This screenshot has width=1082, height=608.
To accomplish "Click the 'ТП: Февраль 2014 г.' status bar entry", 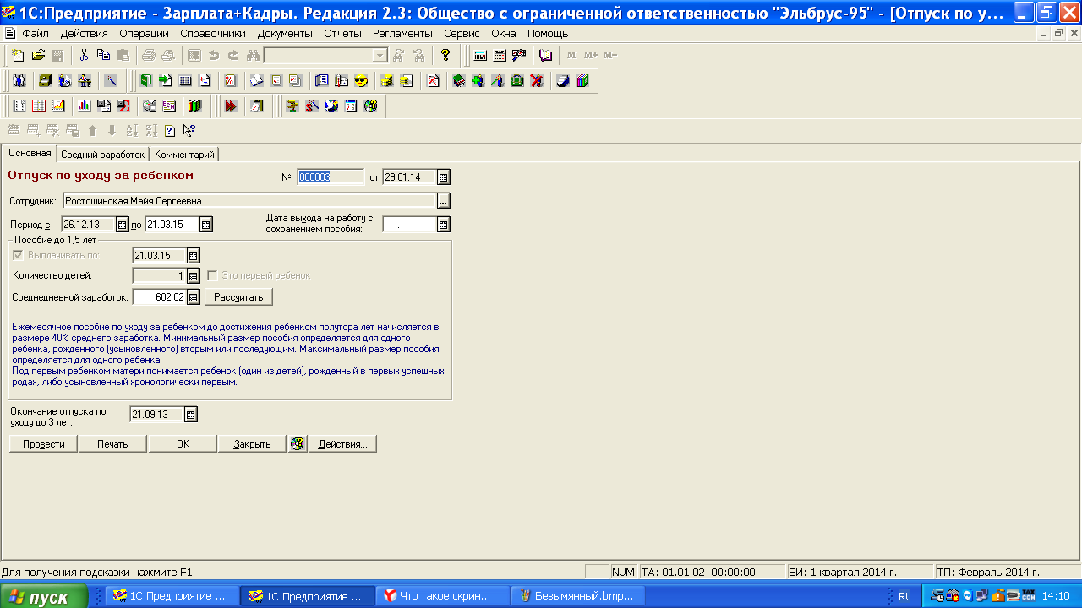I will (x=1006, y=572).
